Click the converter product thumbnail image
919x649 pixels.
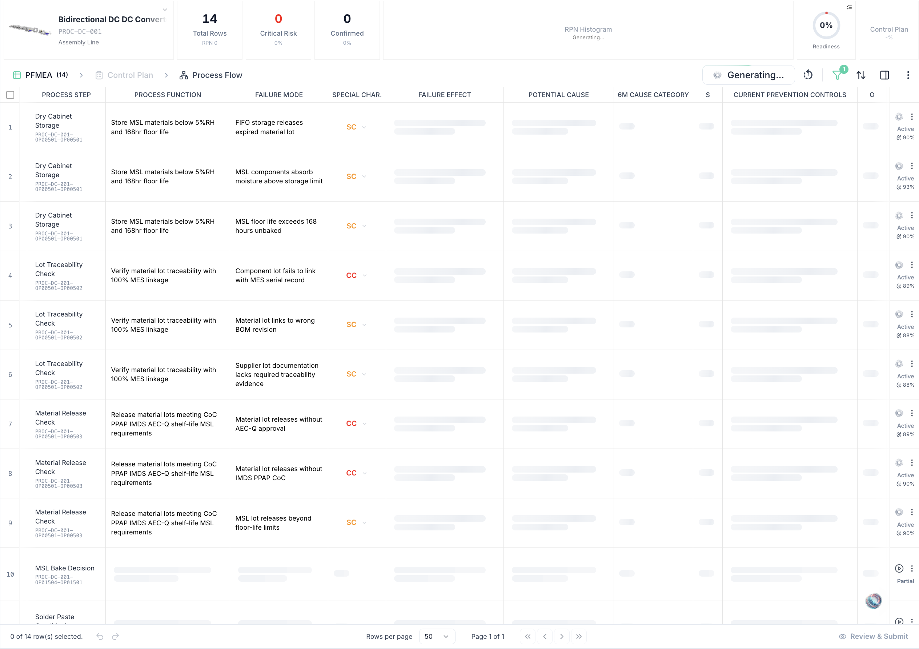[30, 29]
